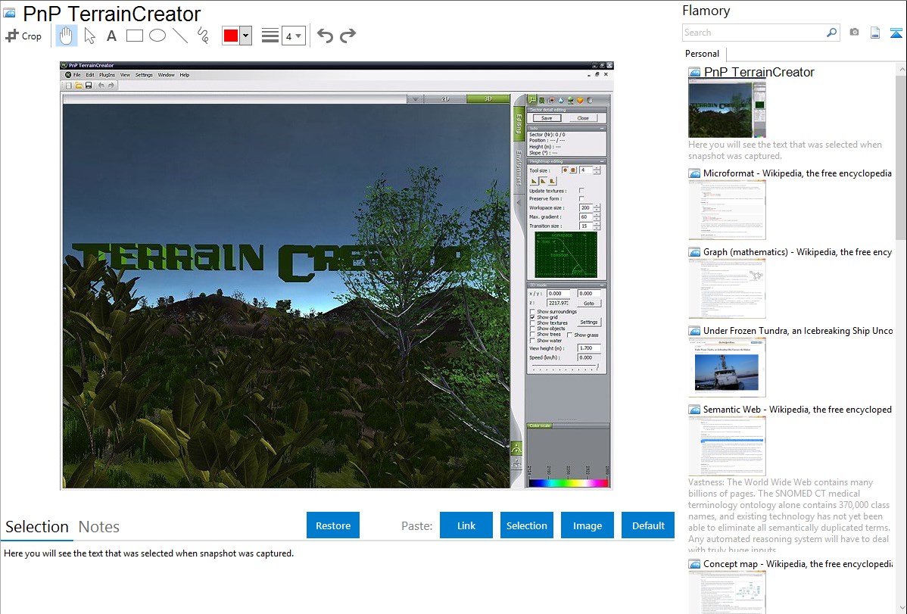Toggle Show textures checkbox in TerrainCreator

tap(532, 323)
